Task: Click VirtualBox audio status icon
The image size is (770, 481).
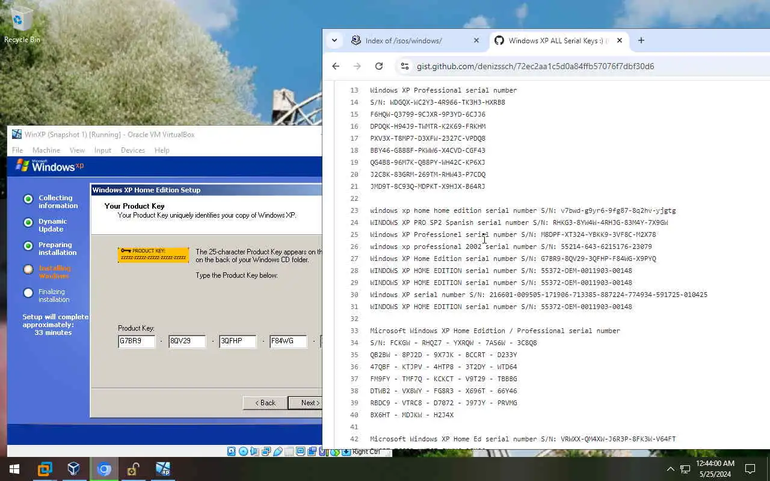Action: point(254,452)
